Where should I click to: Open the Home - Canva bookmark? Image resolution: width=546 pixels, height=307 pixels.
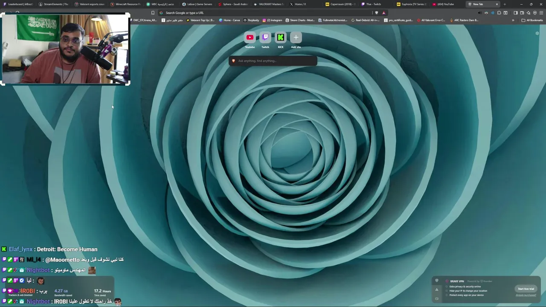point(230,20)
